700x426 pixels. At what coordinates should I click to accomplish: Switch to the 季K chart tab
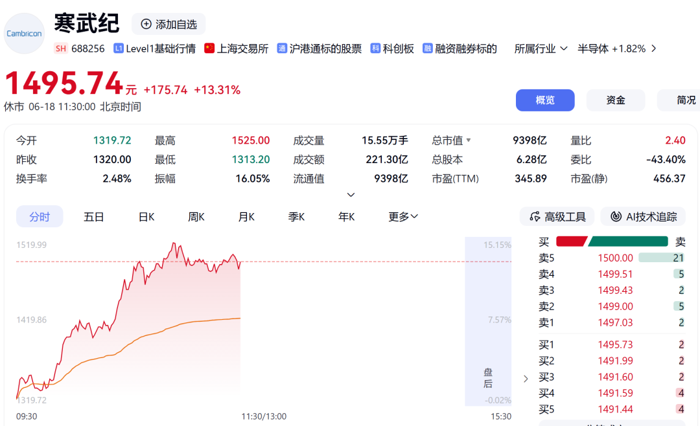[296, 217]
